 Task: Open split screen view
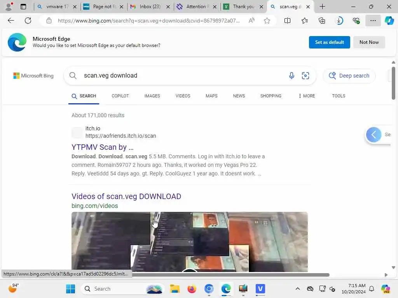[287, 21]
